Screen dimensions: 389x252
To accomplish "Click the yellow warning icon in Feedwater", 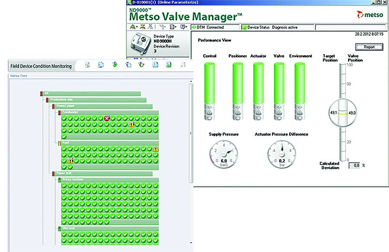I will click(131, 125).
